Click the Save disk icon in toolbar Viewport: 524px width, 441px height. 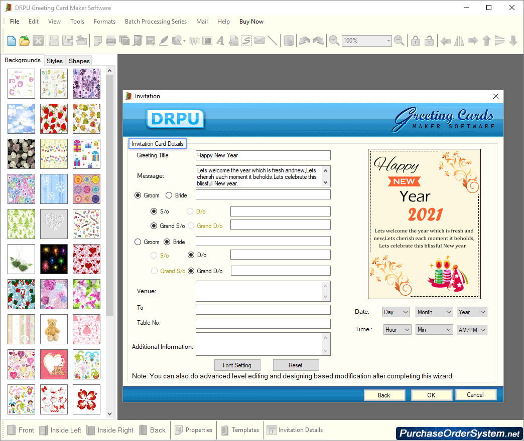[54, 41]
